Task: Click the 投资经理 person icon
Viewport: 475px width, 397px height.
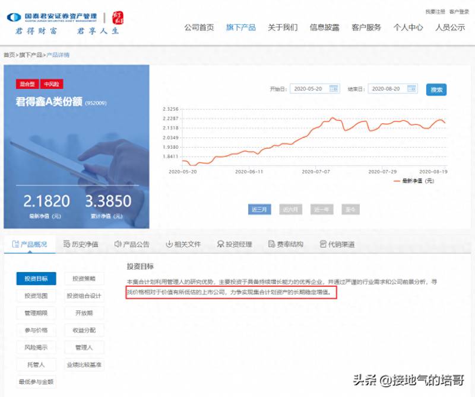Action: pyautogui.click(x=220, y=244)
